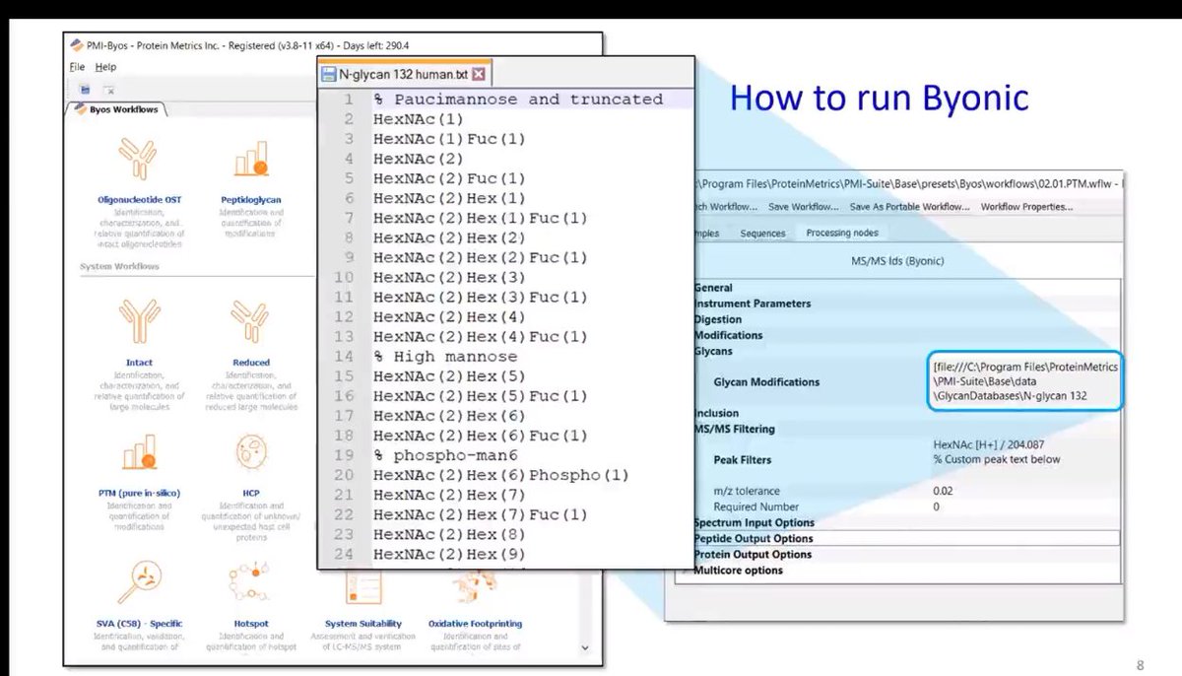Viewport: 1182px width, 676px height.
Task: Expand the Protein Output Options section
Action: point(753,554)
